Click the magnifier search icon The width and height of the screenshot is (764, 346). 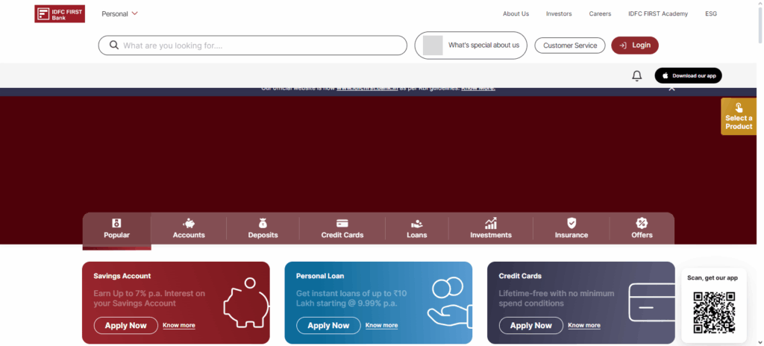[x=114, y=45]
